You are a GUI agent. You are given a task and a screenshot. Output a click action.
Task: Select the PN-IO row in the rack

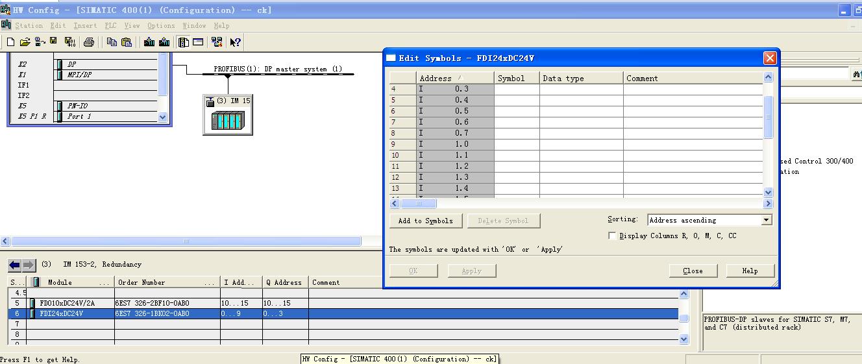(106, 106)
